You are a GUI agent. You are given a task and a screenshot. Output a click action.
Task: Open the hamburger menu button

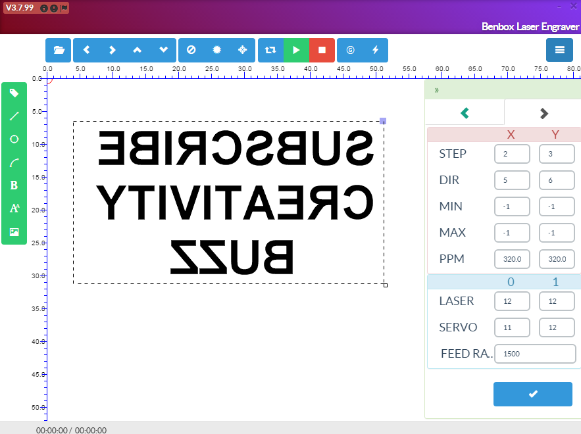(559, 49)
